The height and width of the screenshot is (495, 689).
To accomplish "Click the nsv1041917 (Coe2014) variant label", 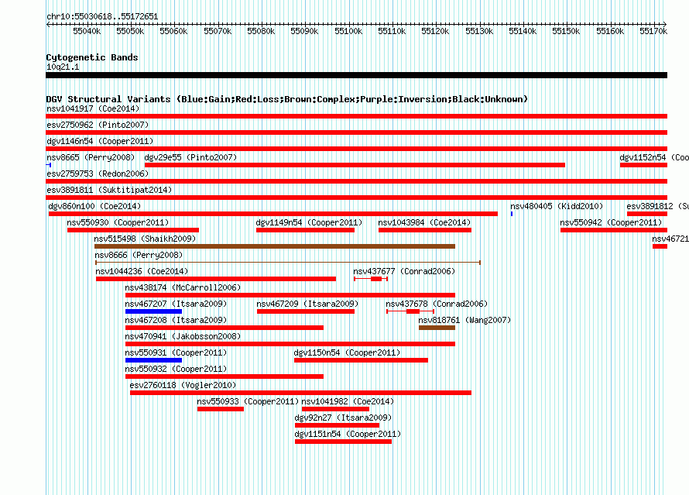I will tap(93, 108).
